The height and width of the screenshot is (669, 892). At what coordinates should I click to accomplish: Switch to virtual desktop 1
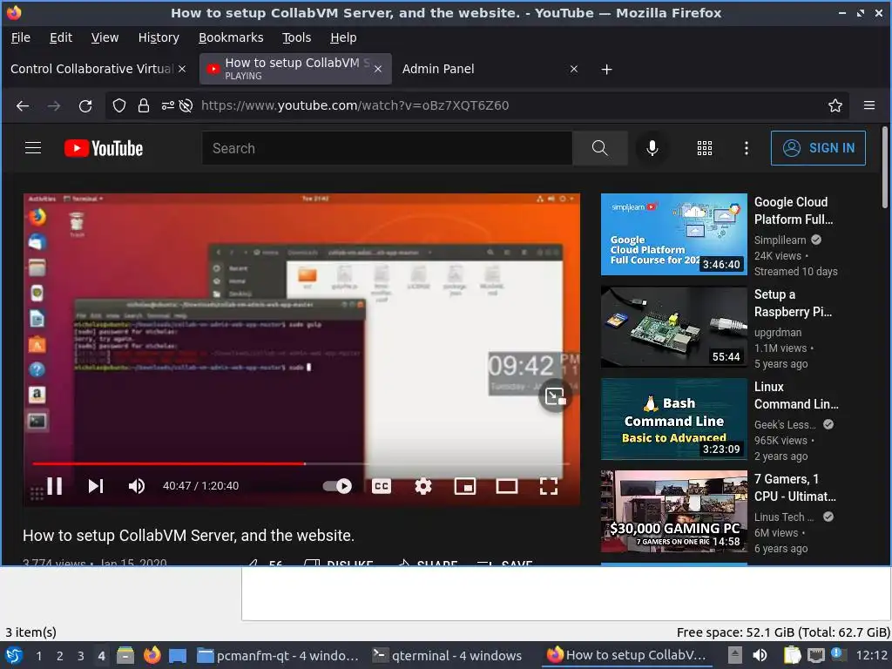coord(38,656)
